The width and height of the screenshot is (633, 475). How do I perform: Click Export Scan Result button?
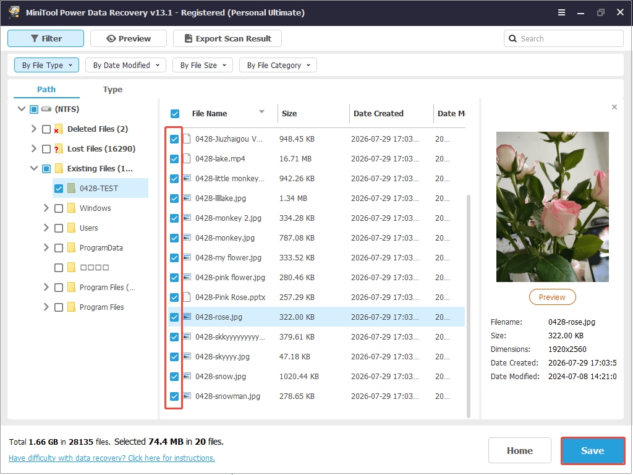click(227, 38)
